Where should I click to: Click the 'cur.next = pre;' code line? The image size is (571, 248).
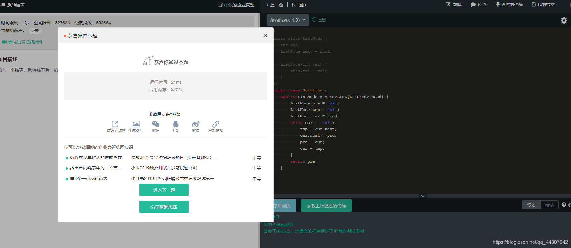click(x=318, y=136)
